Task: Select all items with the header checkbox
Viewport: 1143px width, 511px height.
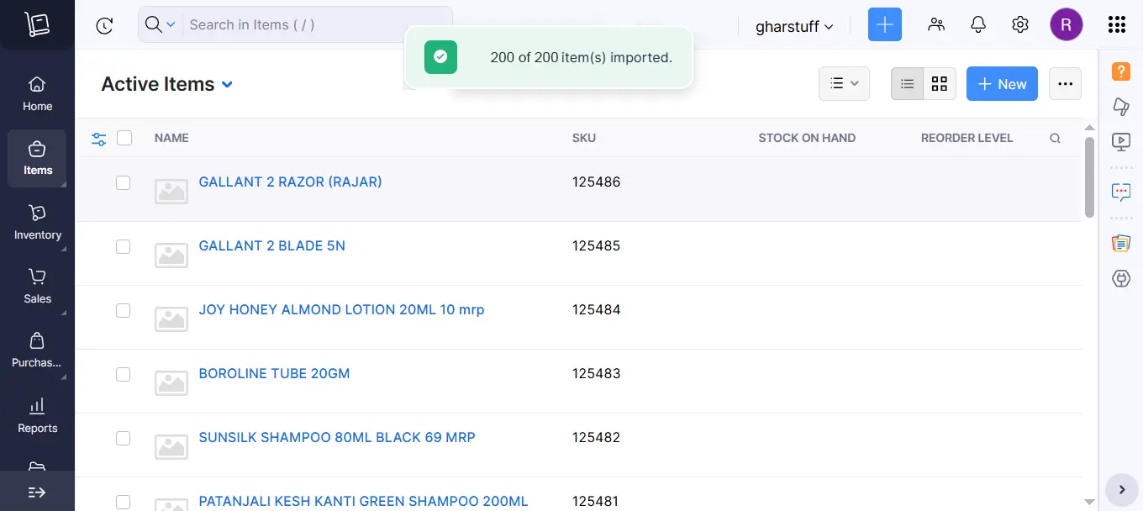Action: tap(124, 138)
